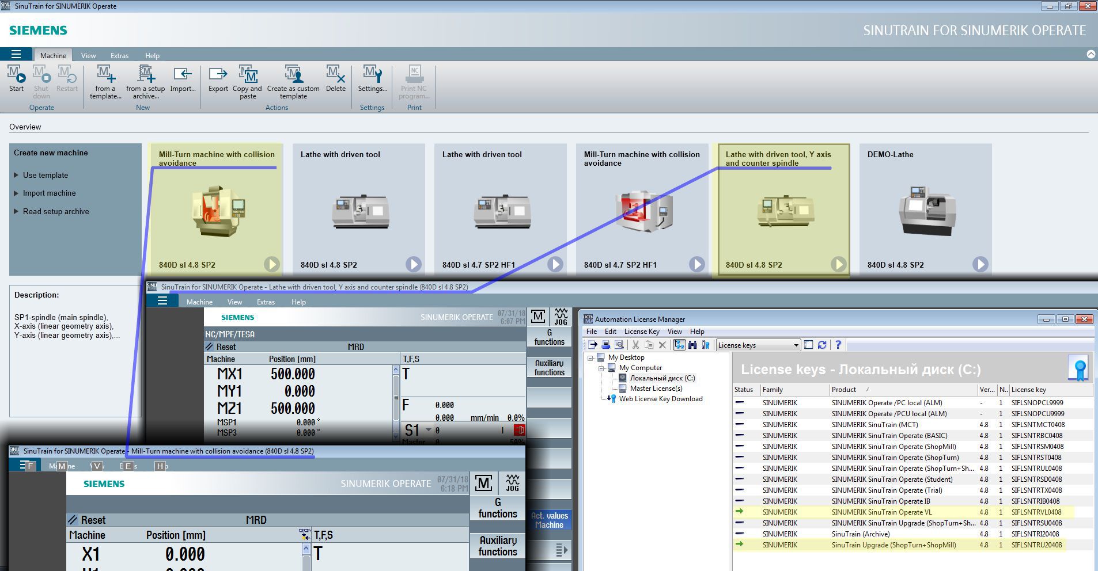Start the 840D sl 4.8 SP2 driven-tool lathe
This screenshot has width=1098, height=571.
coord(413,264)
